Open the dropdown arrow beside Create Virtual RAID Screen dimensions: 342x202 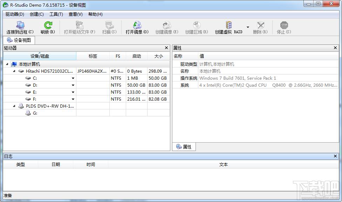point(248,27)
